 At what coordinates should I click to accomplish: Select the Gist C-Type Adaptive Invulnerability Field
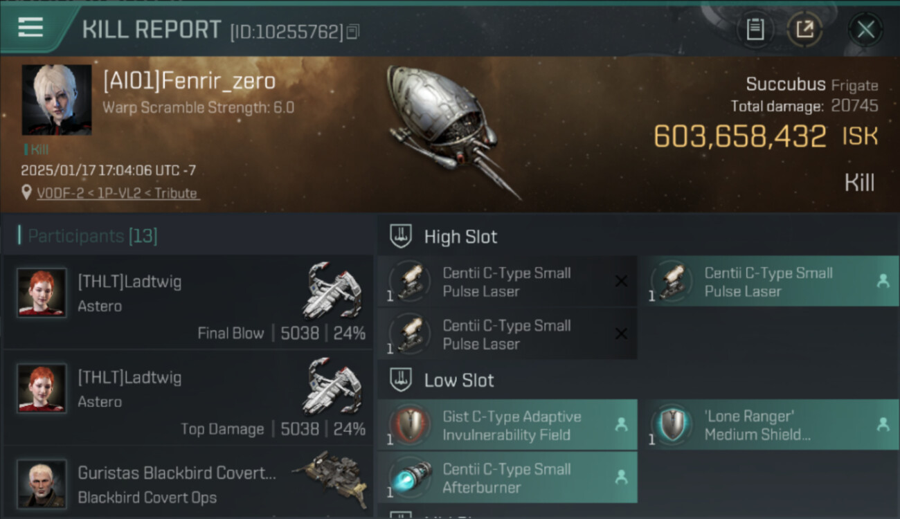click(x=507, y=425)
